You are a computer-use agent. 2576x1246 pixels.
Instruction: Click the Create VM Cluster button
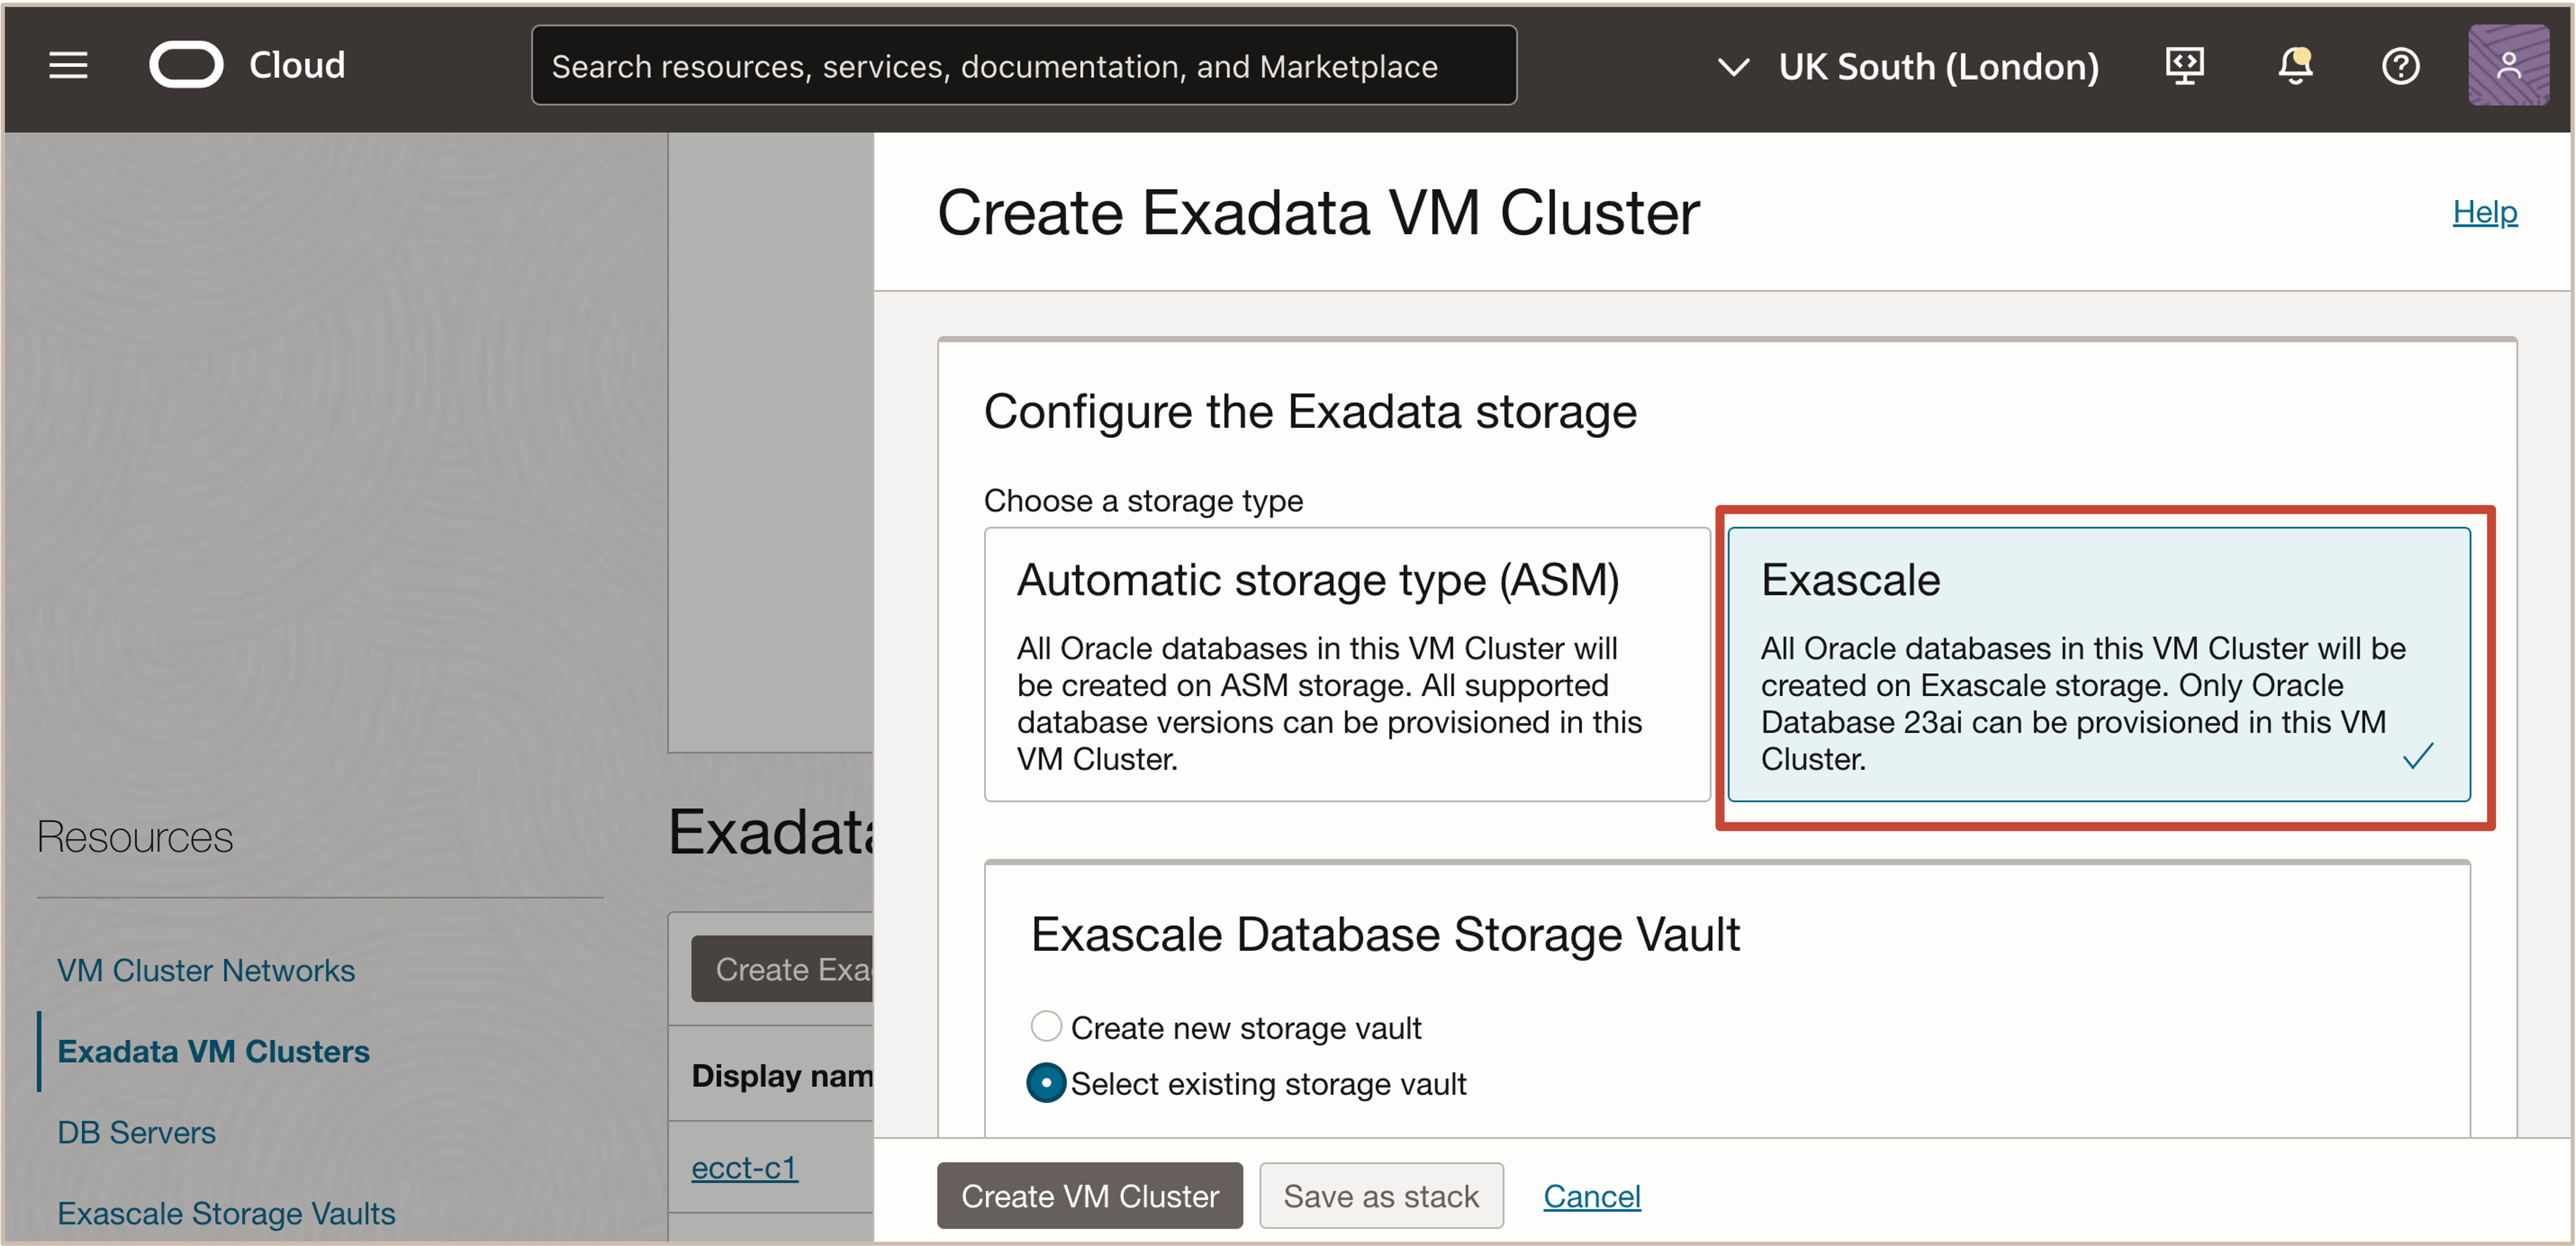point(1089,1195)
